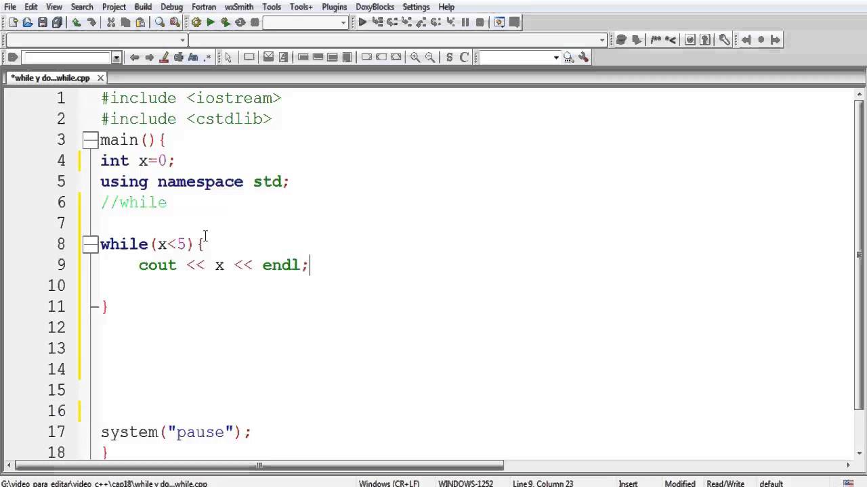The width and height of the screenshot is (867, 487).
Task: Go to next search match arrow
Action: [149, 57]
